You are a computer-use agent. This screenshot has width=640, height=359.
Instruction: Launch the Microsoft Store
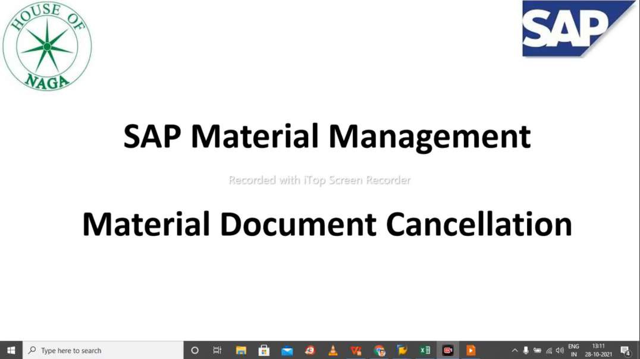[263, 351]
